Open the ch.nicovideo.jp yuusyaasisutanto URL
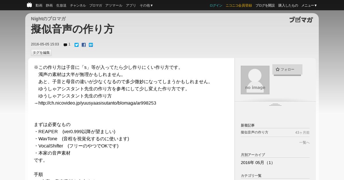344x180 pixels. coord(97,103)
